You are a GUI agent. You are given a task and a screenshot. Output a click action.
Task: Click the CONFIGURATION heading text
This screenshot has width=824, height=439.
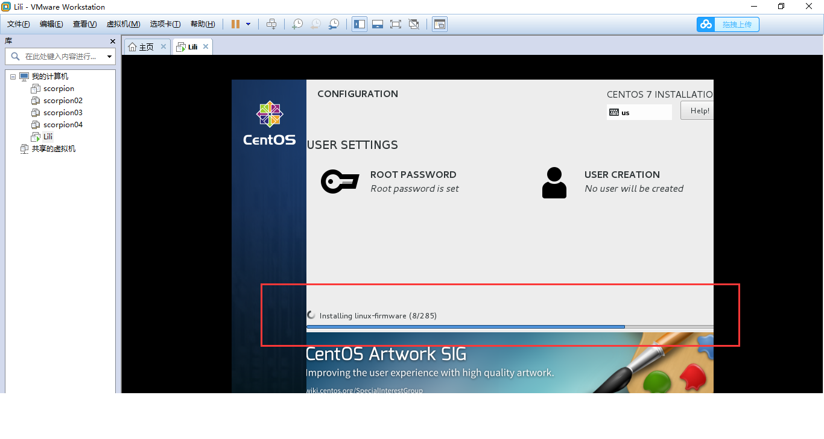pos(358,94)
